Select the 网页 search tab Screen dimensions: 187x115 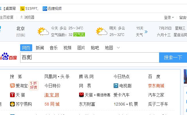[x=26, y=48]
